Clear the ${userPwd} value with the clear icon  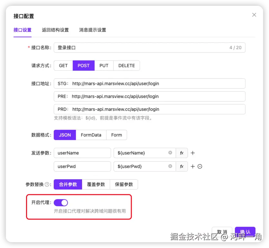170,166
